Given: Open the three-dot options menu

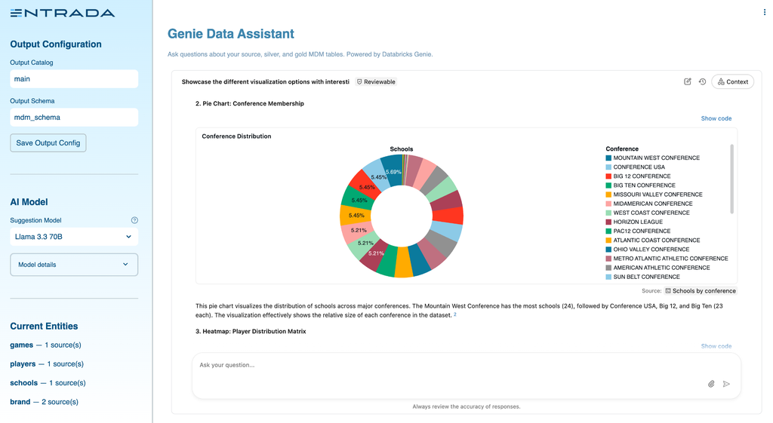Looking at the screenshot, I should [x=764, y=12].
